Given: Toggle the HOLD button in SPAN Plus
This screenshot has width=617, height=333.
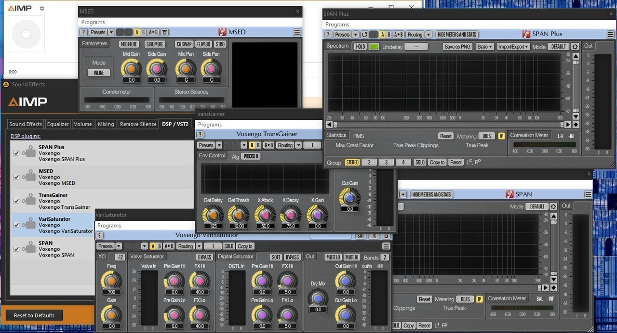Looking at the screenshot, I should [x=360, y=47].
